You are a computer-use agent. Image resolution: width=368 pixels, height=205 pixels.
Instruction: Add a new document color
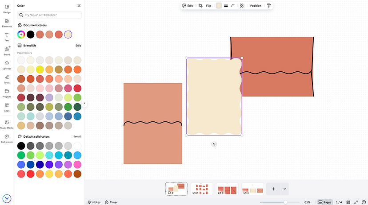point(21,35)
